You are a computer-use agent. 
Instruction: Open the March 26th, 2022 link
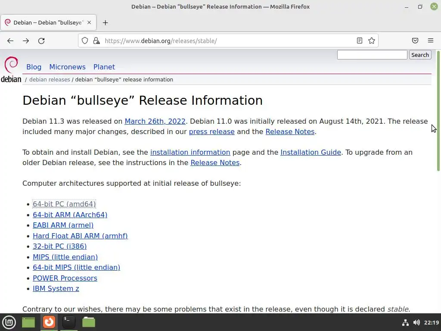(155, 121)
